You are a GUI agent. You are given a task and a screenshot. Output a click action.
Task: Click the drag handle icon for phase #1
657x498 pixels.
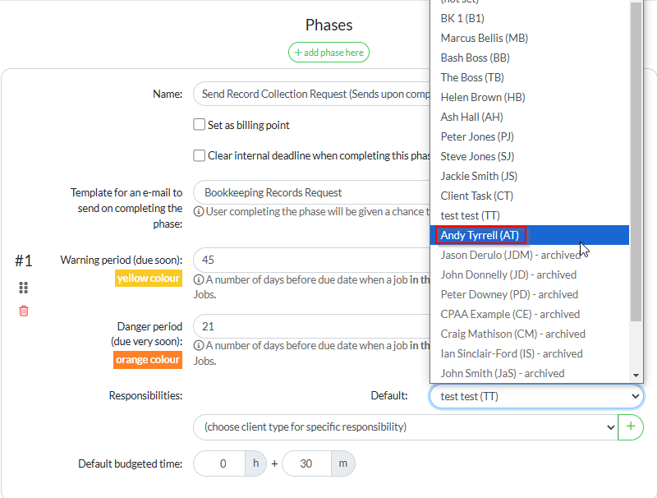(x=24, y=288)
